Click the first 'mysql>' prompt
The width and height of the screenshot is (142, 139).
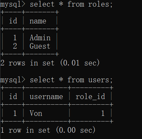pos(13,5)
